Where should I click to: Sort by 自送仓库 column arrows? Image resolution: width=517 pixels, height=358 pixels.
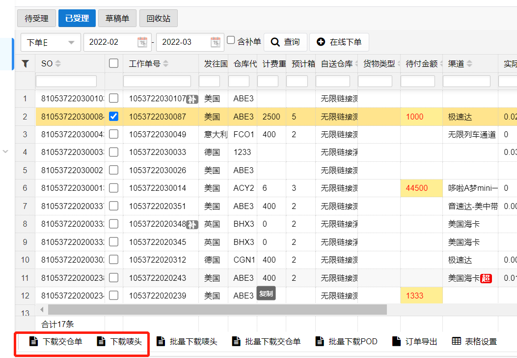(356, 63)
